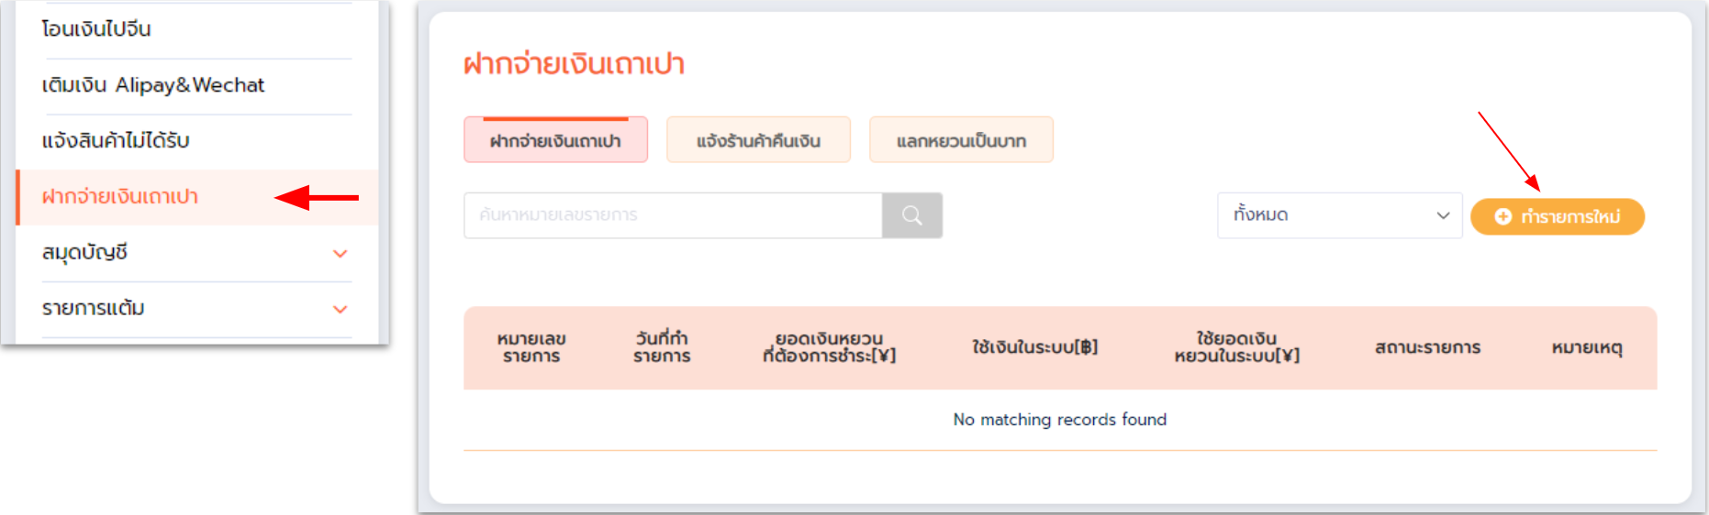
Task: Switch to the แลกหยวนเป็นบาท tab
Action: [961, 140]
